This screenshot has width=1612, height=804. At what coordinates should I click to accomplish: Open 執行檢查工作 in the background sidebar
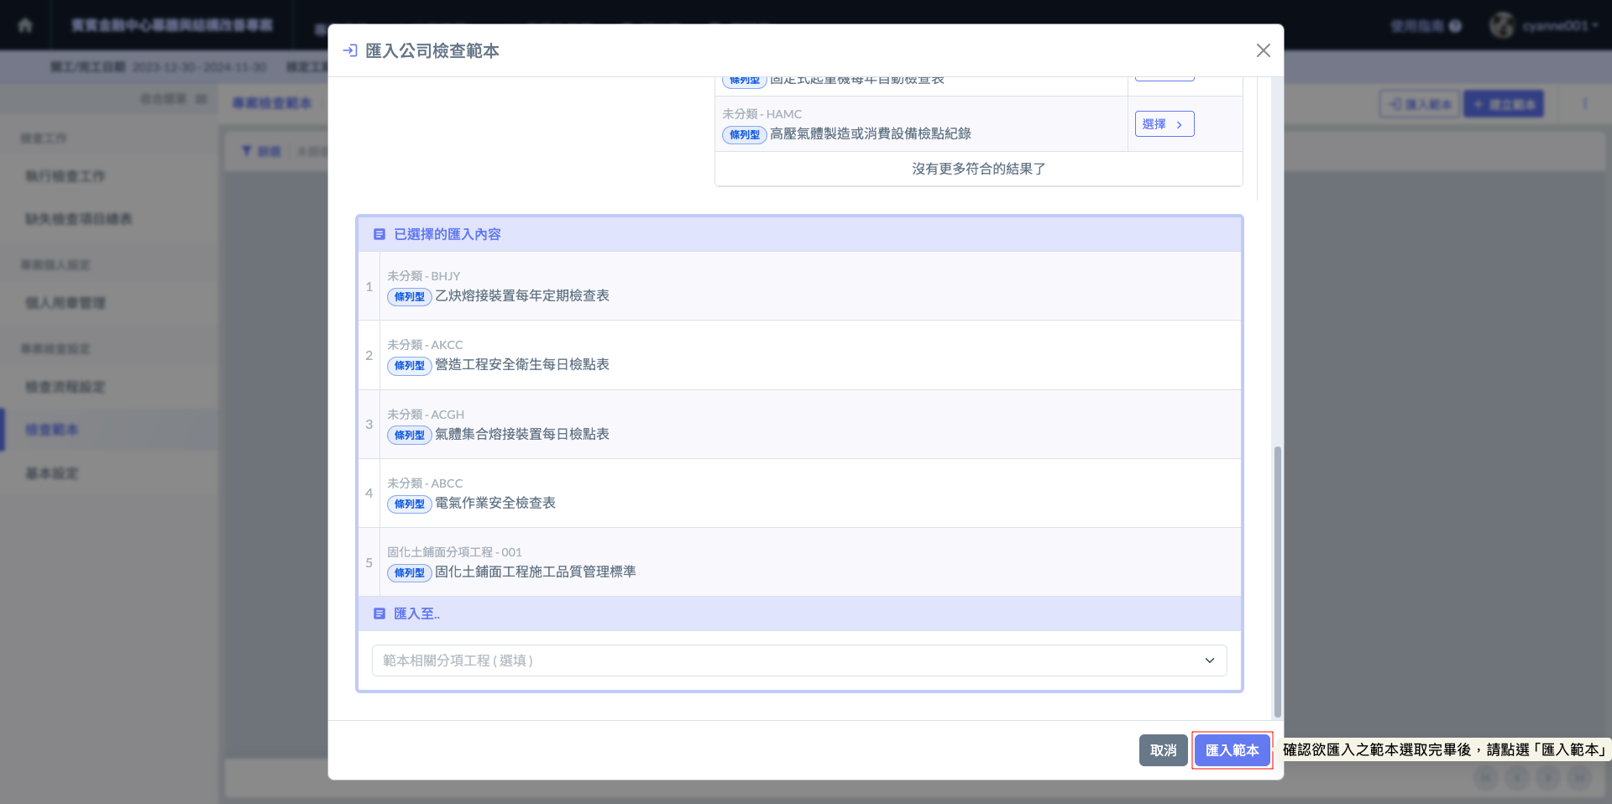point(65,175)
